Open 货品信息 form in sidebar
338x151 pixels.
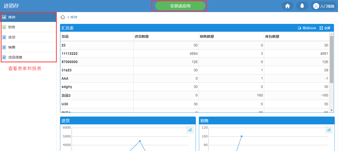(x=15, y=57)
